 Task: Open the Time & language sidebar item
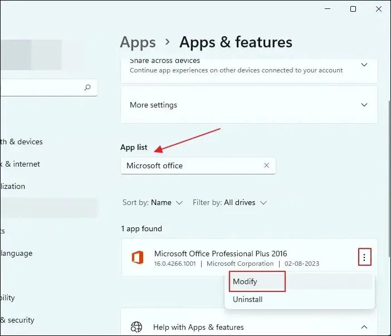pyautogui.click(x=16, y=253)
